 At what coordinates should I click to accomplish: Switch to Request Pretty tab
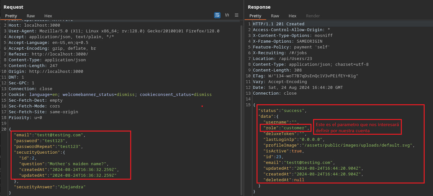coord(11,16)
